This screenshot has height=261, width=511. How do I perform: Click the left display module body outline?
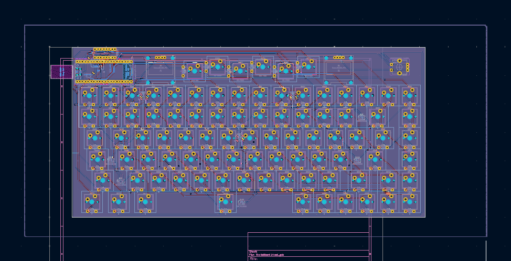(x=160, y=69)
